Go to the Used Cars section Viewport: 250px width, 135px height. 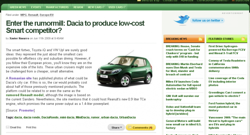117,7
